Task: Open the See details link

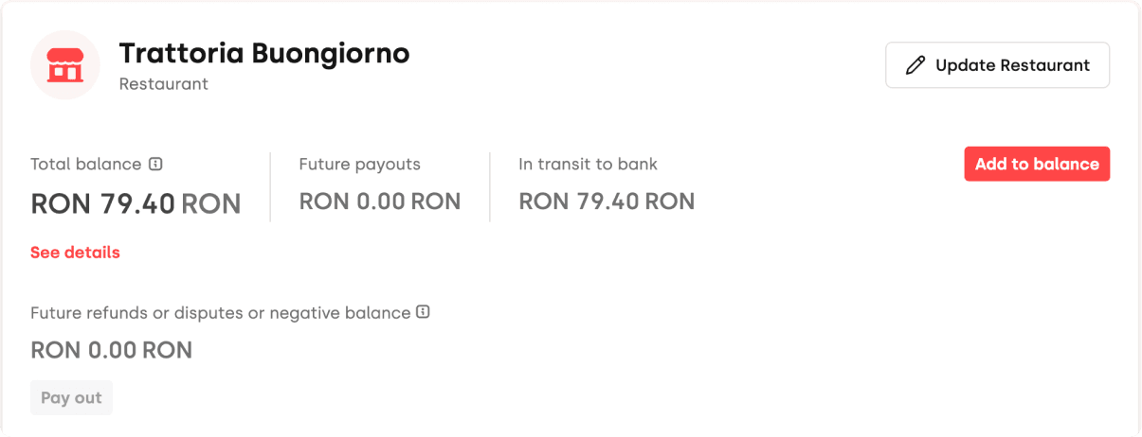Action: [x=75, y=253]
